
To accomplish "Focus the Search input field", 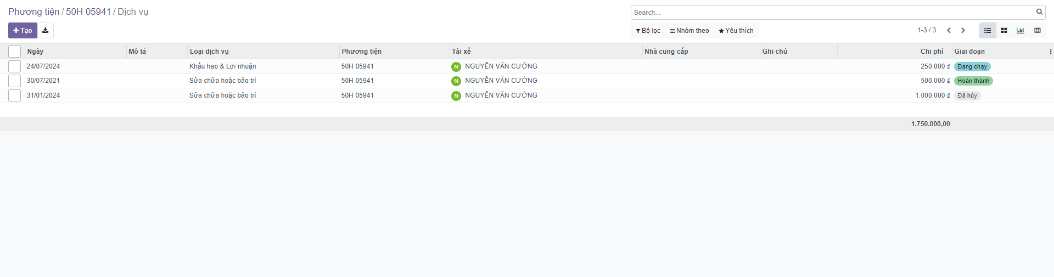I will 832,12.
